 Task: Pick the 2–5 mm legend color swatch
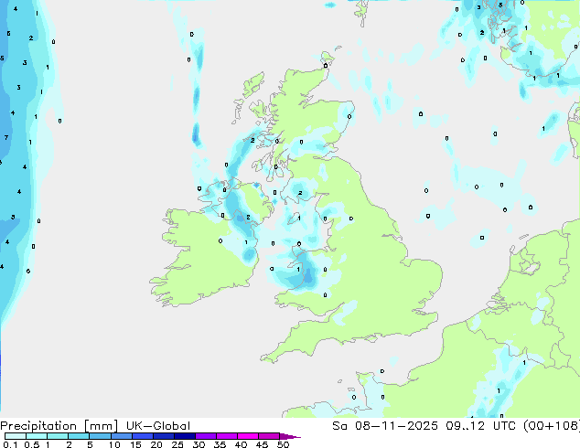[x=79, y=436]
